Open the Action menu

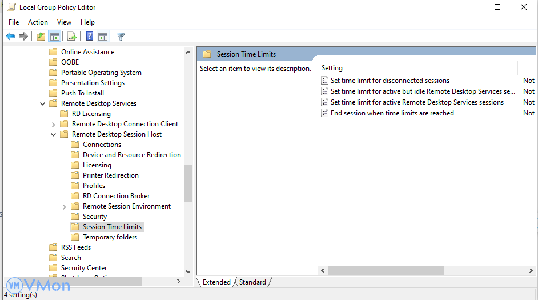(x=38, y=22)
